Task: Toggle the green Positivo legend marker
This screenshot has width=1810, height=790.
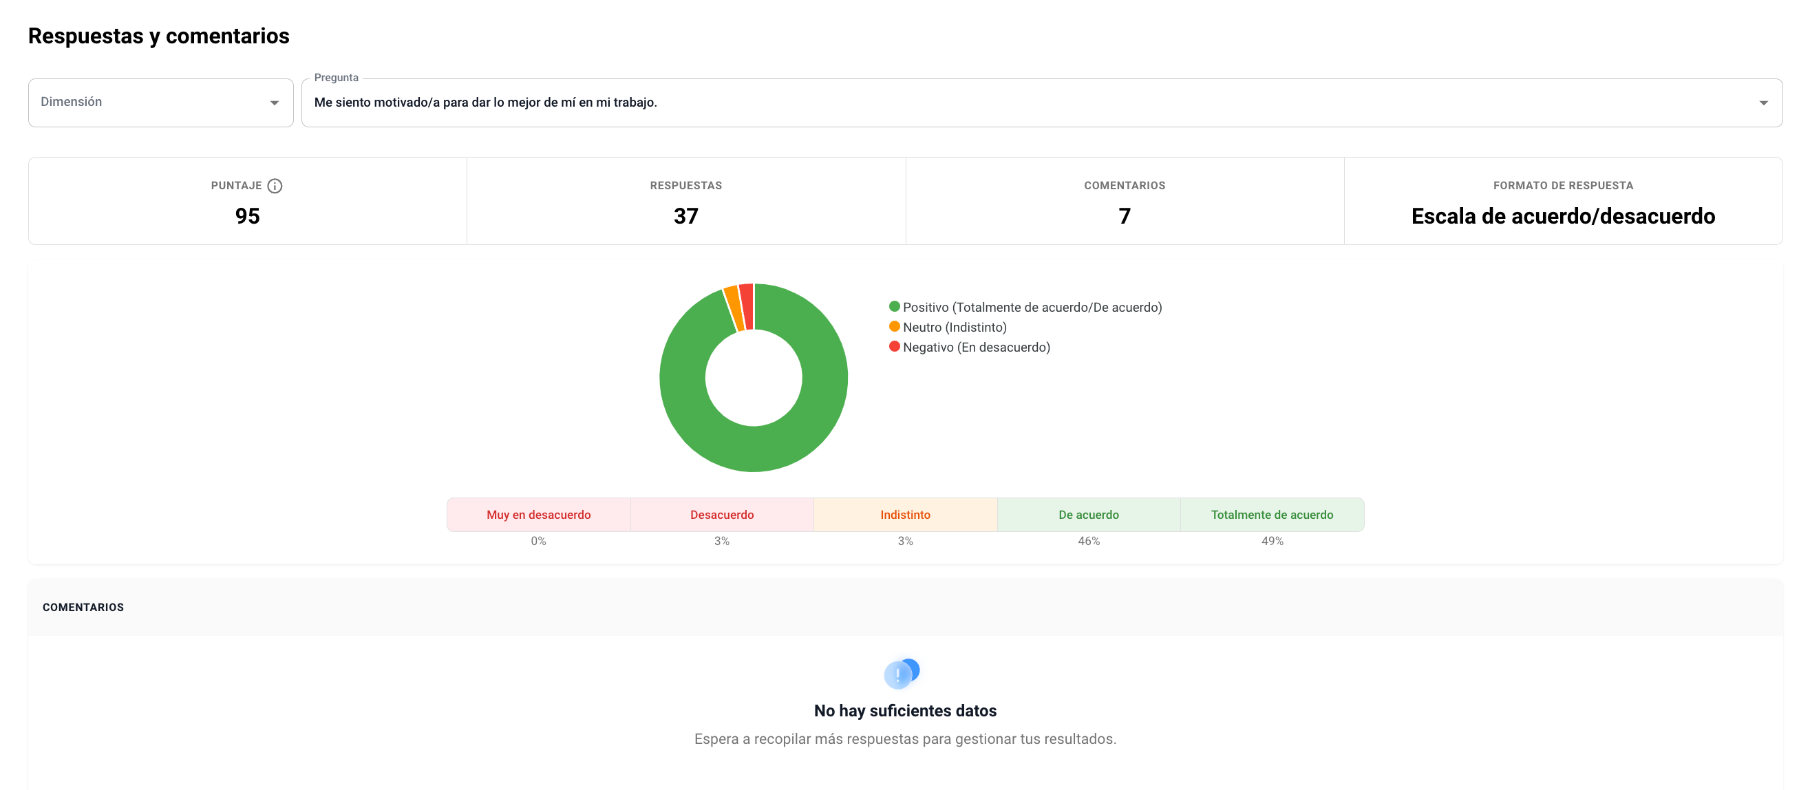Action: click(894, 306)
